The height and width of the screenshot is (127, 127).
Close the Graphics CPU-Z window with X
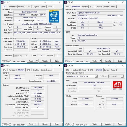(x=123, y=66)
